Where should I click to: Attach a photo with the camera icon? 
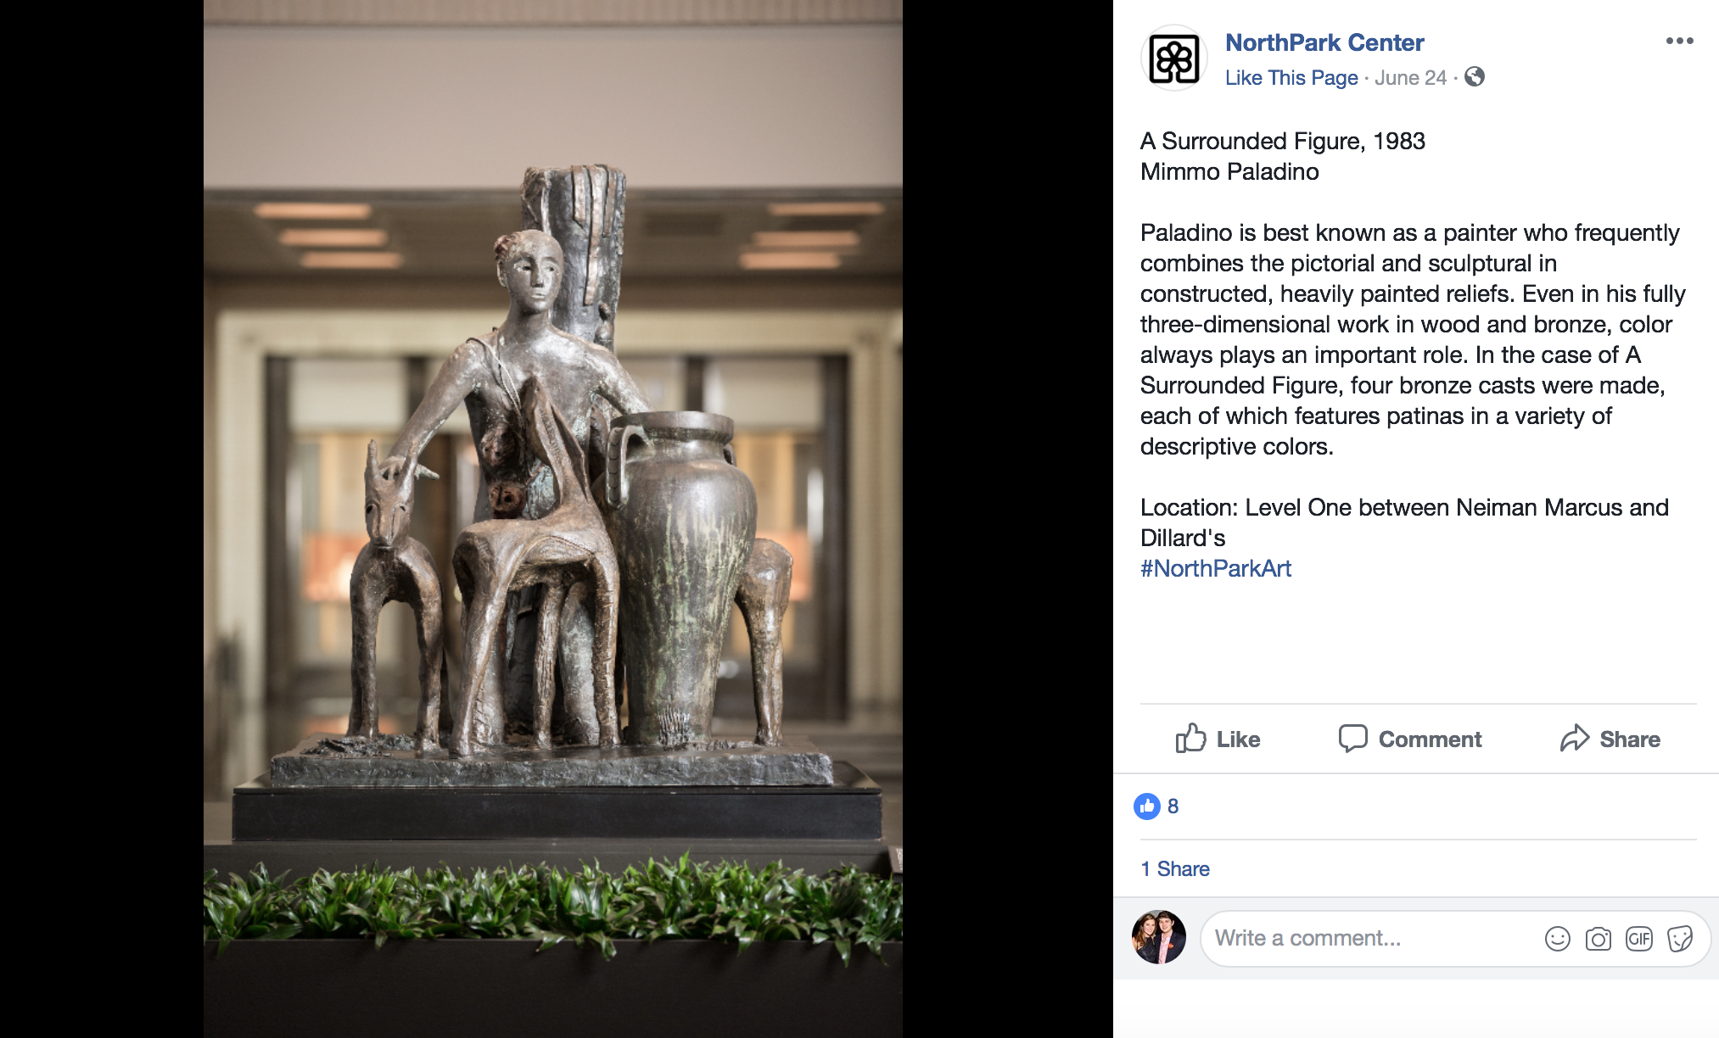(x=1598, y=939)
